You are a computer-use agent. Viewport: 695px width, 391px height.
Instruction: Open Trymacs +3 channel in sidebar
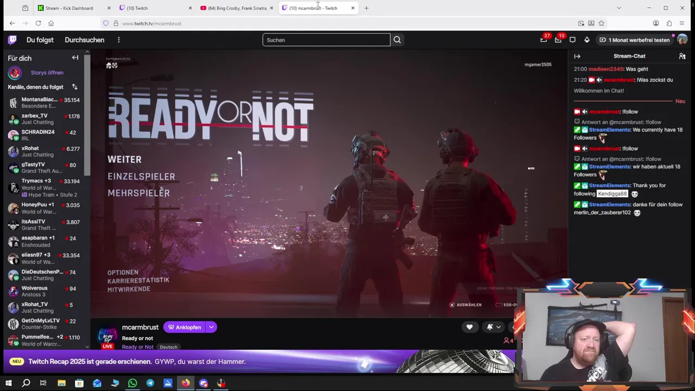coord(44,187)
